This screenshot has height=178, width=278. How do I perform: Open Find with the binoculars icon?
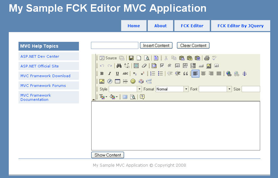tap(119, 66)
